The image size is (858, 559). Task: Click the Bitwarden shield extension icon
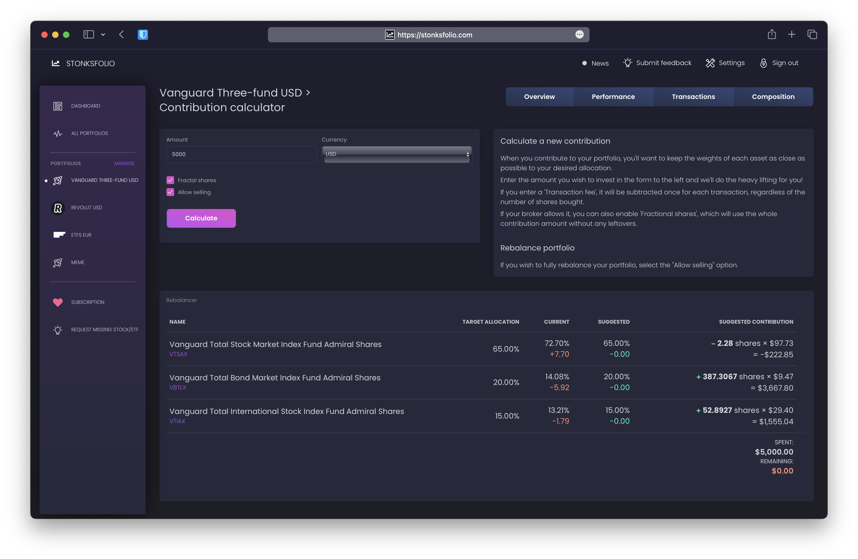click(143, 35)
